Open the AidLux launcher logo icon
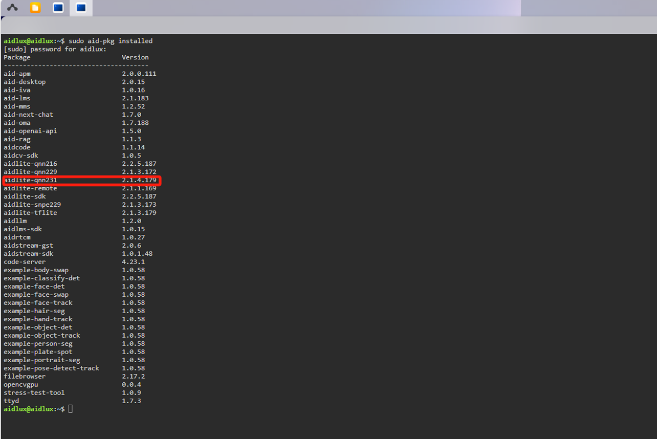Screen dimensions: 657x439 (12, 8)
